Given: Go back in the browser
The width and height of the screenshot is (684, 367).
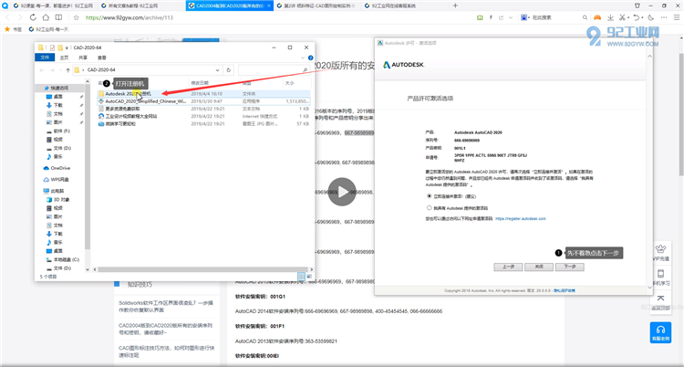Looking at the screenshot, I should click(7, 17).
